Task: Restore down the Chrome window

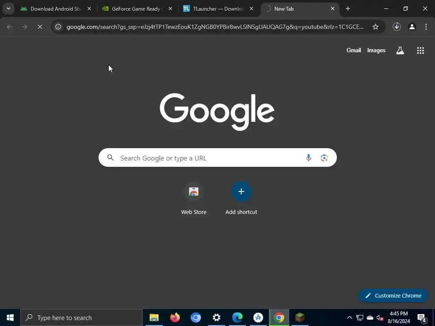Action: (x=406, y=9)
